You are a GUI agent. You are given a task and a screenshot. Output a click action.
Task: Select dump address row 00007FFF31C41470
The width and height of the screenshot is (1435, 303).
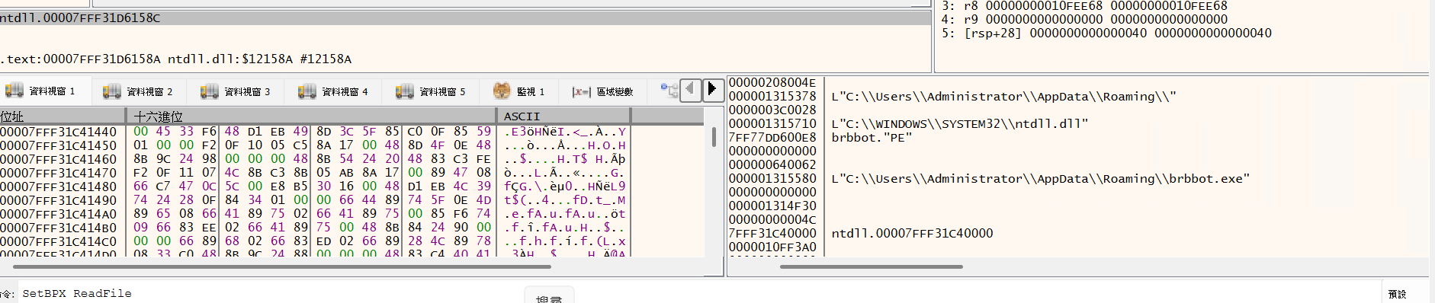59,173
